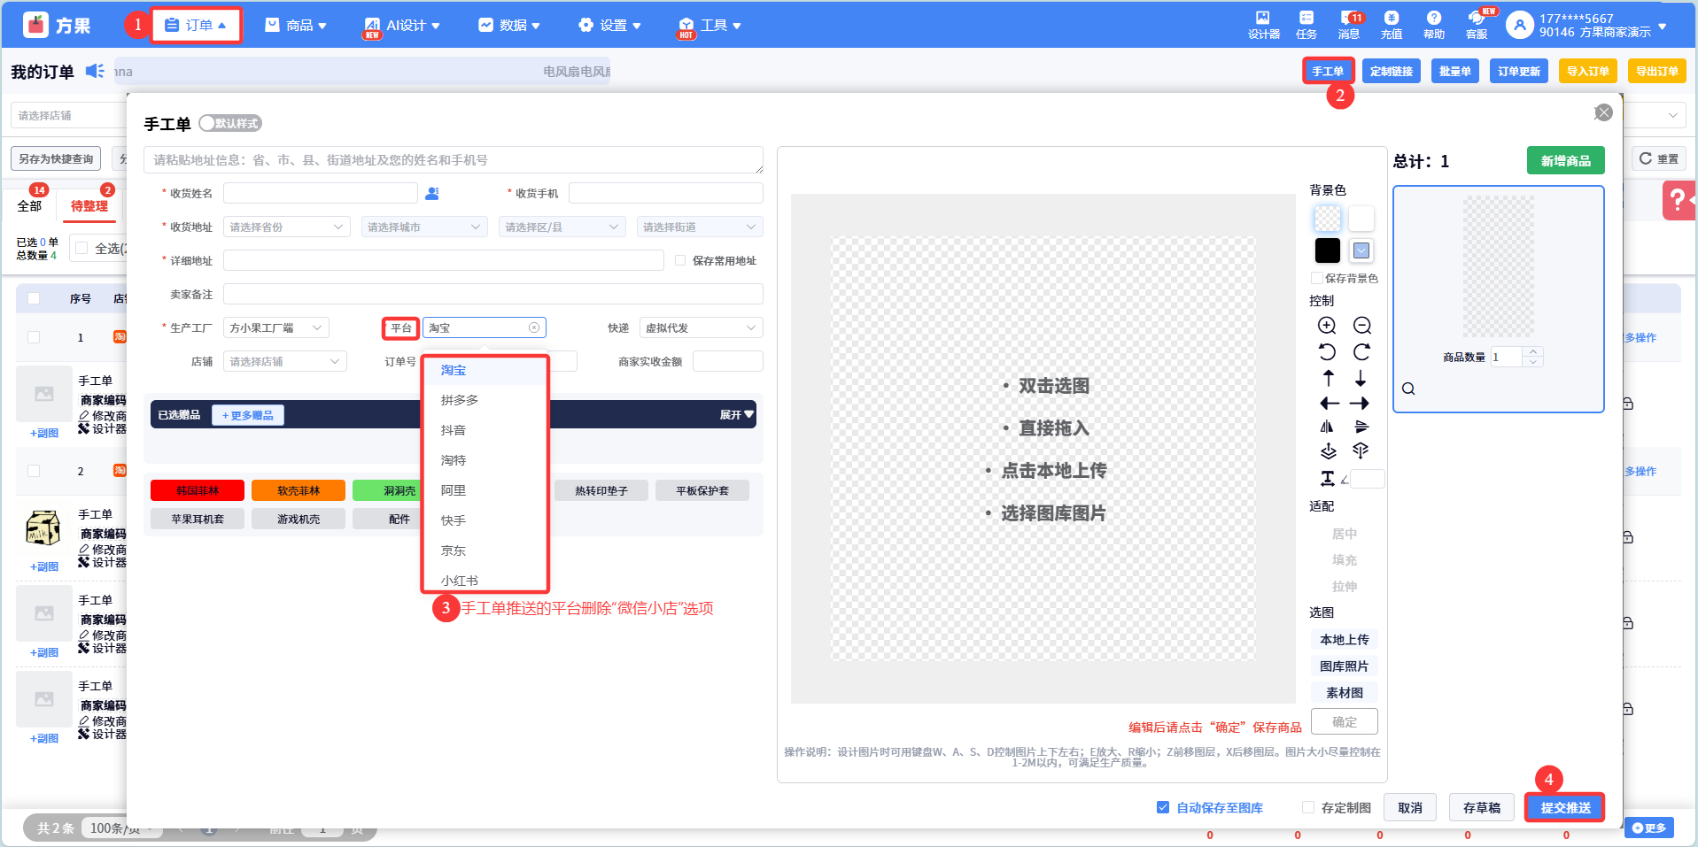Open the 请选择省份 province dropdown
The height and width of the screenshot is (847, 1698).
[287, 227]
